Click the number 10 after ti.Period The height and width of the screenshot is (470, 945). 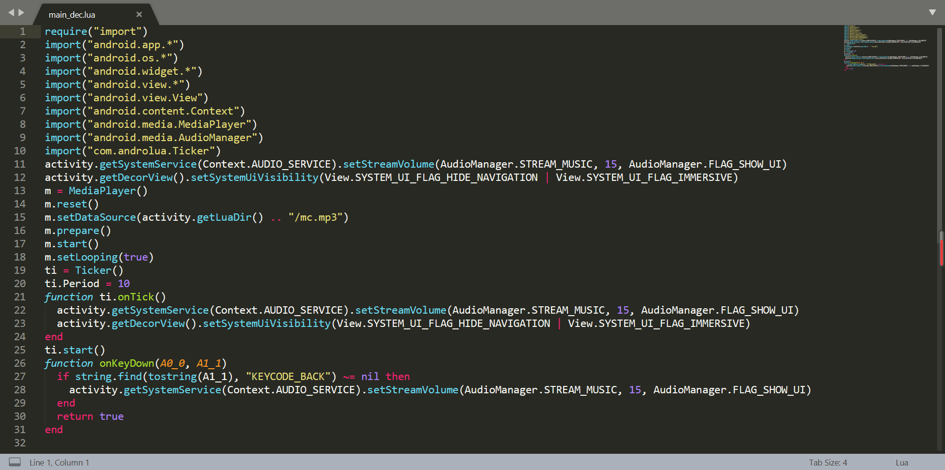[124, 284]
